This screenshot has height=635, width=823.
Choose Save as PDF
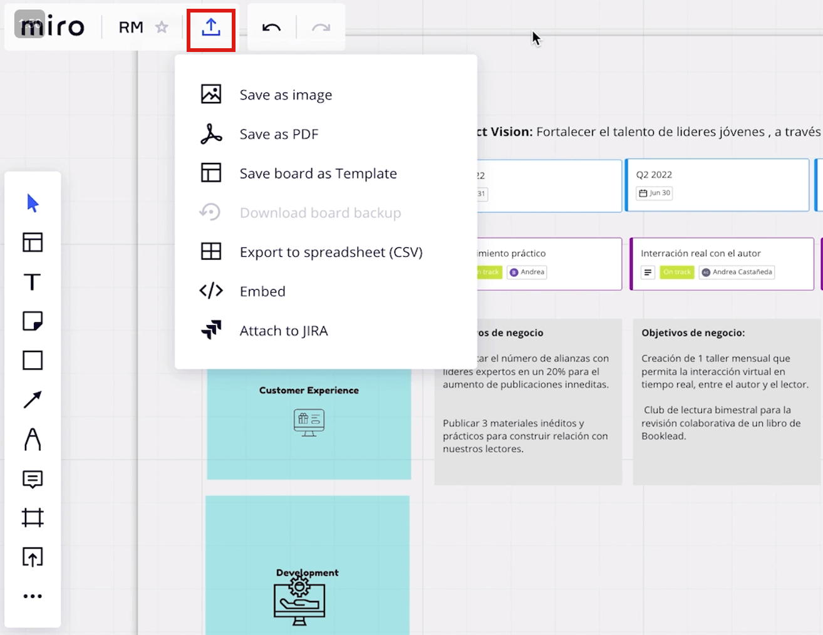pos(279,134)
